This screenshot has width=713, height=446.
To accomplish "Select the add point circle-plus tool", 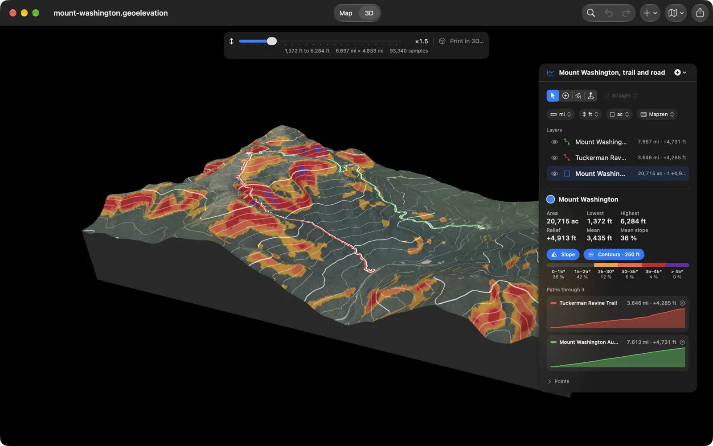I will pyautogui.click(x=565, y=95).
